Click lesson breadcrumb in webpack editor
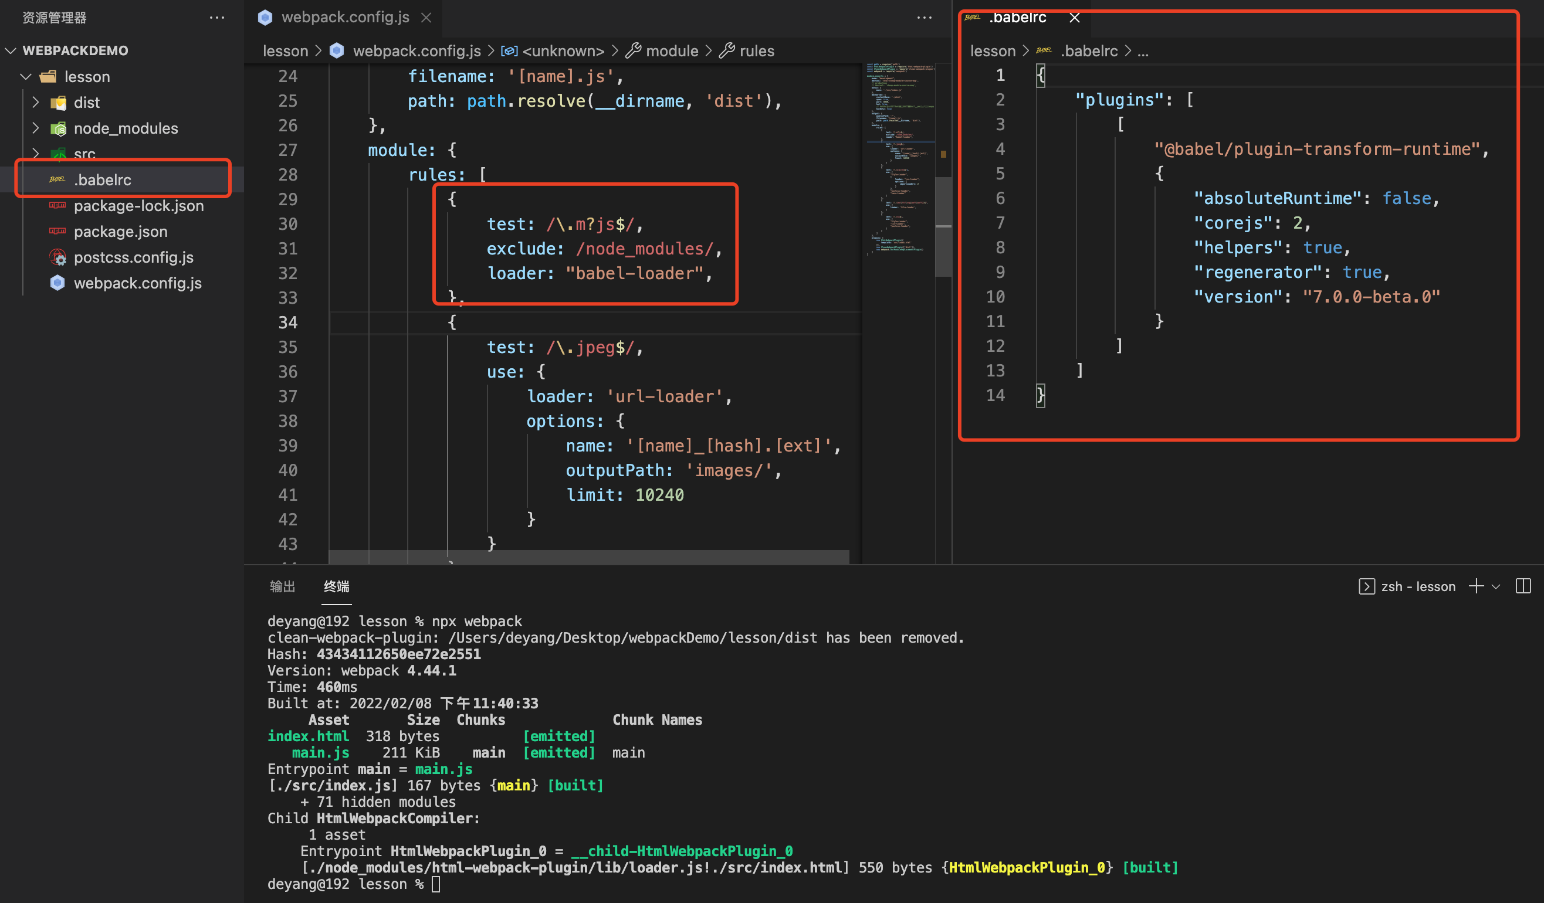The height and width of the screenshot is (903, 1544). pyautogui.click(x=286, y=51)
